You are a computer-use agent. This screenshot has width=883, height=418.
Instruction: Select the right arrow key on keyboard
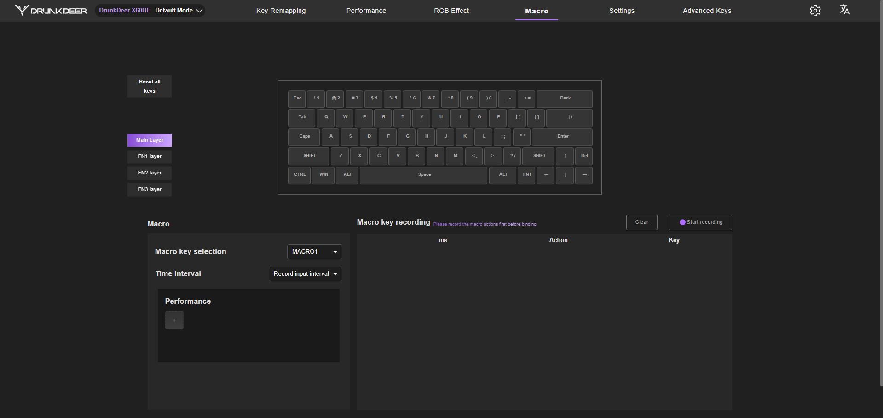(x=584, y=175)
